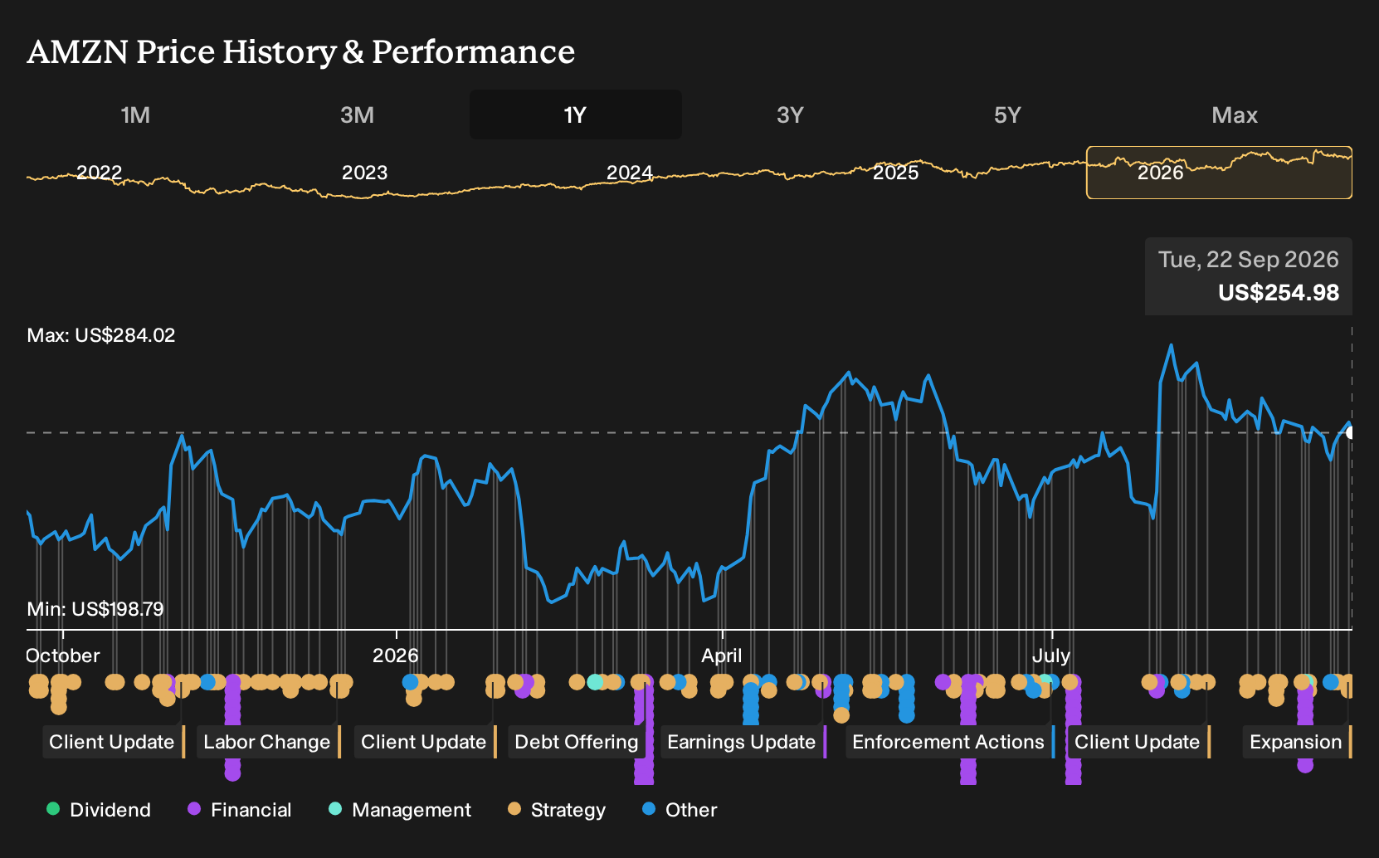Click the white endpoint marker on price line

[1350, 432]
